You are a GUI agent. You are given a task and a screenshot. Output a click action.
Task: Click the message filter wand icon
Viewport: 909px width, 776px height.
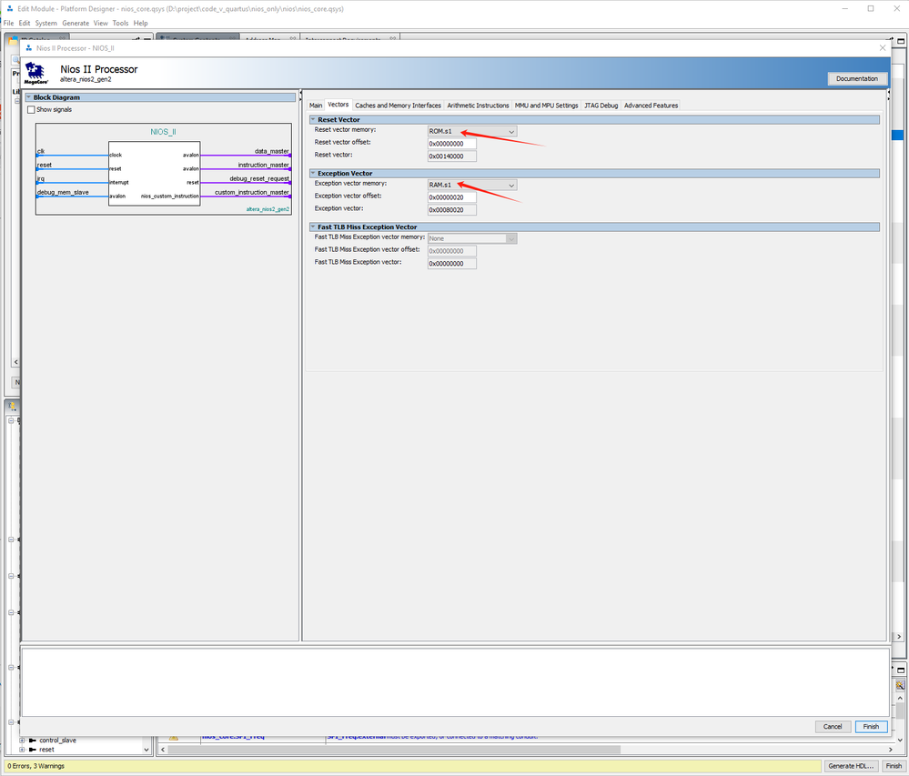click(900, 685)
